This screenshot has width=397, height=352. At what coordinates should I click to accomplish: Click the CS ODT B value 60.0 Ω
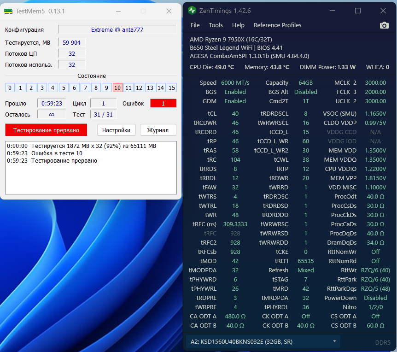click(375, 326)
